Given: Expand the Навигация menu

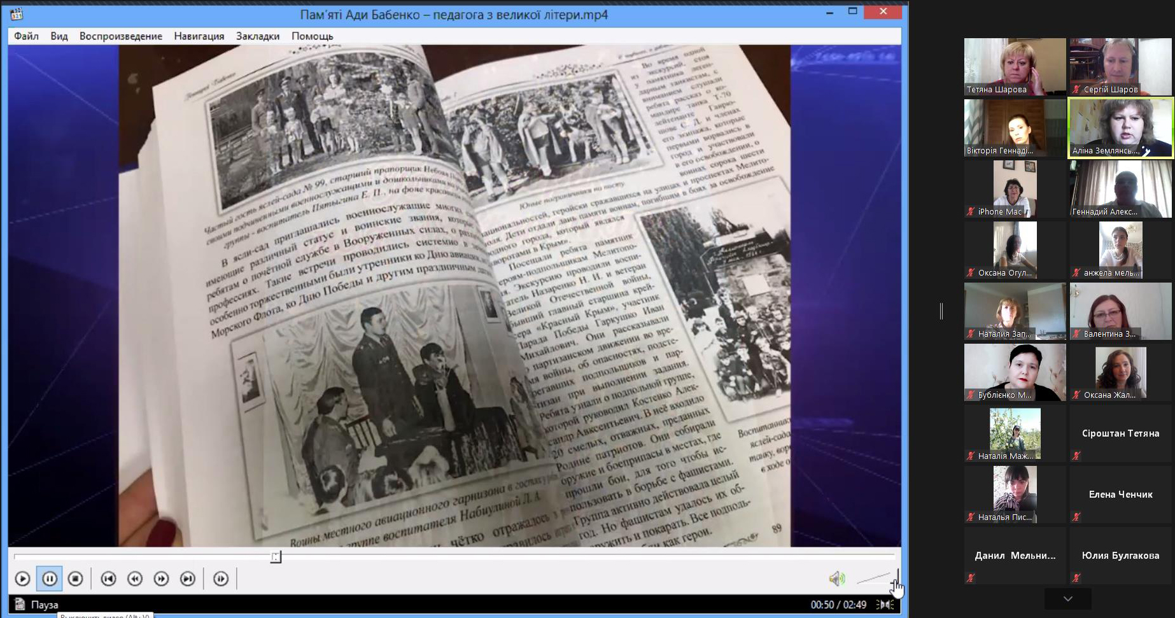Looking at the screenshot, I should pos(199,36).
